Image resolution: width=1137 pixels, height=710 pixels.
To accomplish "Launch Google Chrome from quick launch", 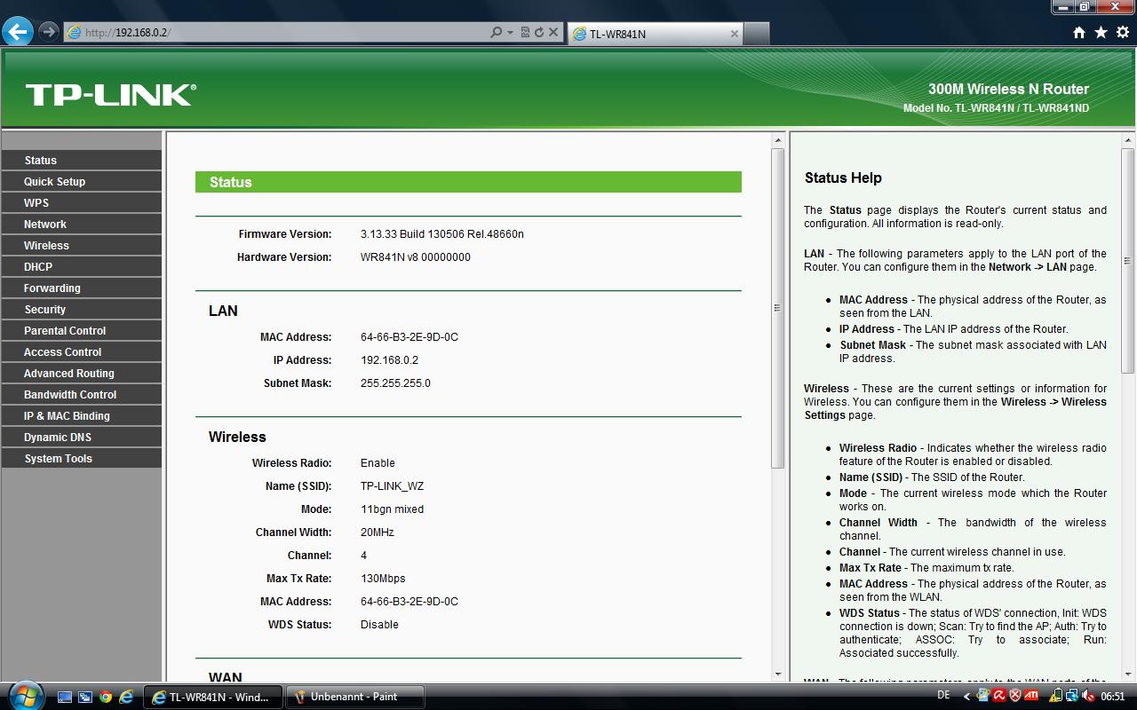I will pyautogui.click(x=106, y=697).
